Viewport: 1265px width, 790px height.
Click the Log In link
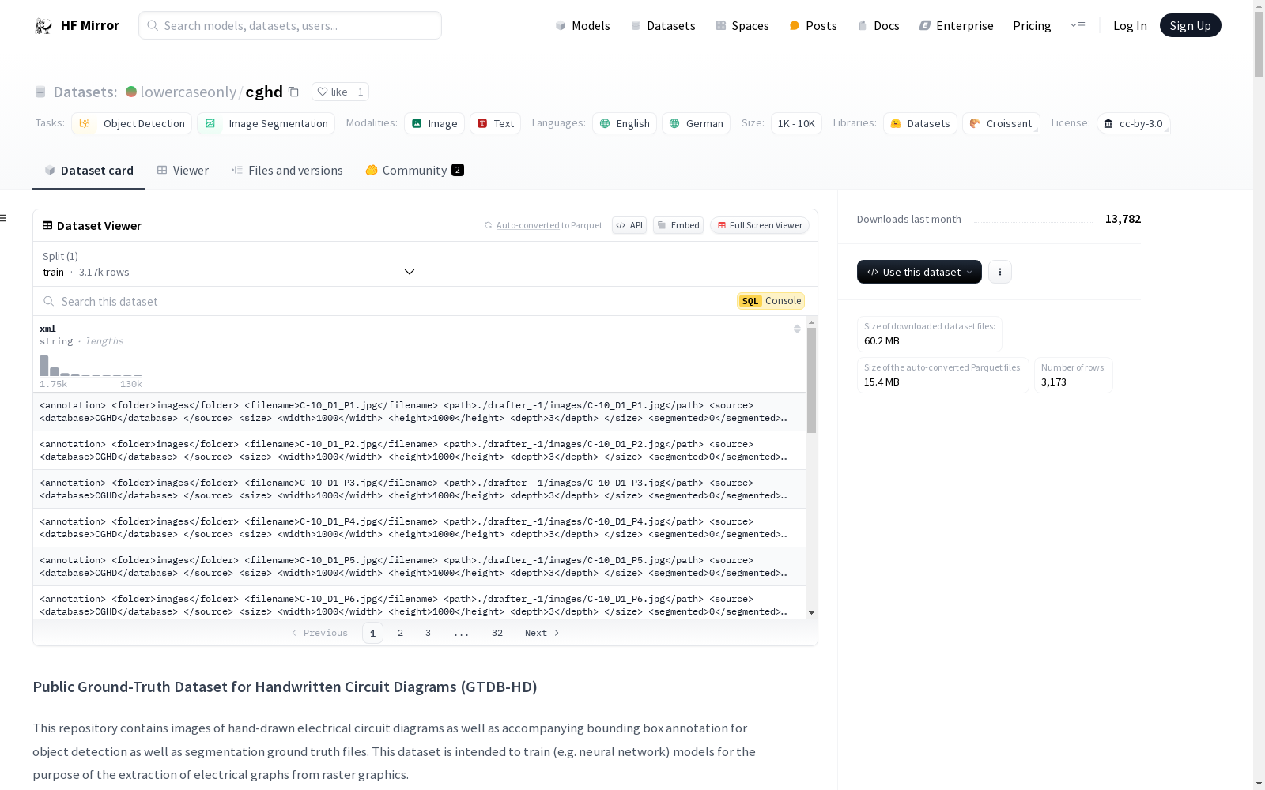(1130, 25)
